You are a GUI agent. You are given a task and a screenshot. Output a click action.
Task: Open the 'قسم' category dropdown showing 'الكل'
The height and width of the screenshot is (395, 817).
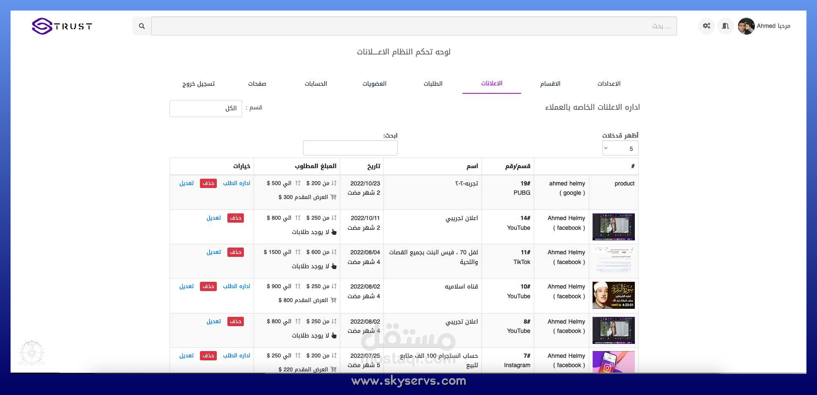click(206, 109)
